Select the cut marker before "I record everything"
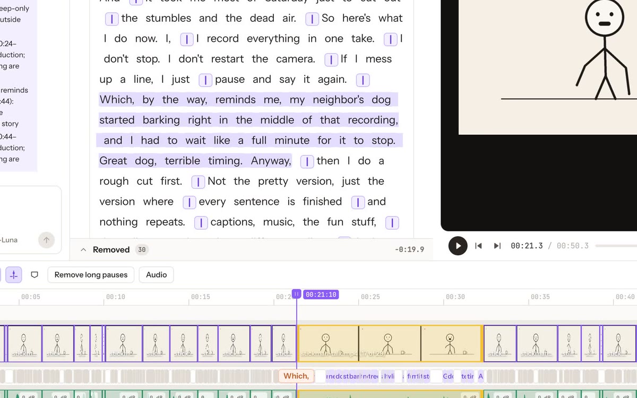 point(187,39)
